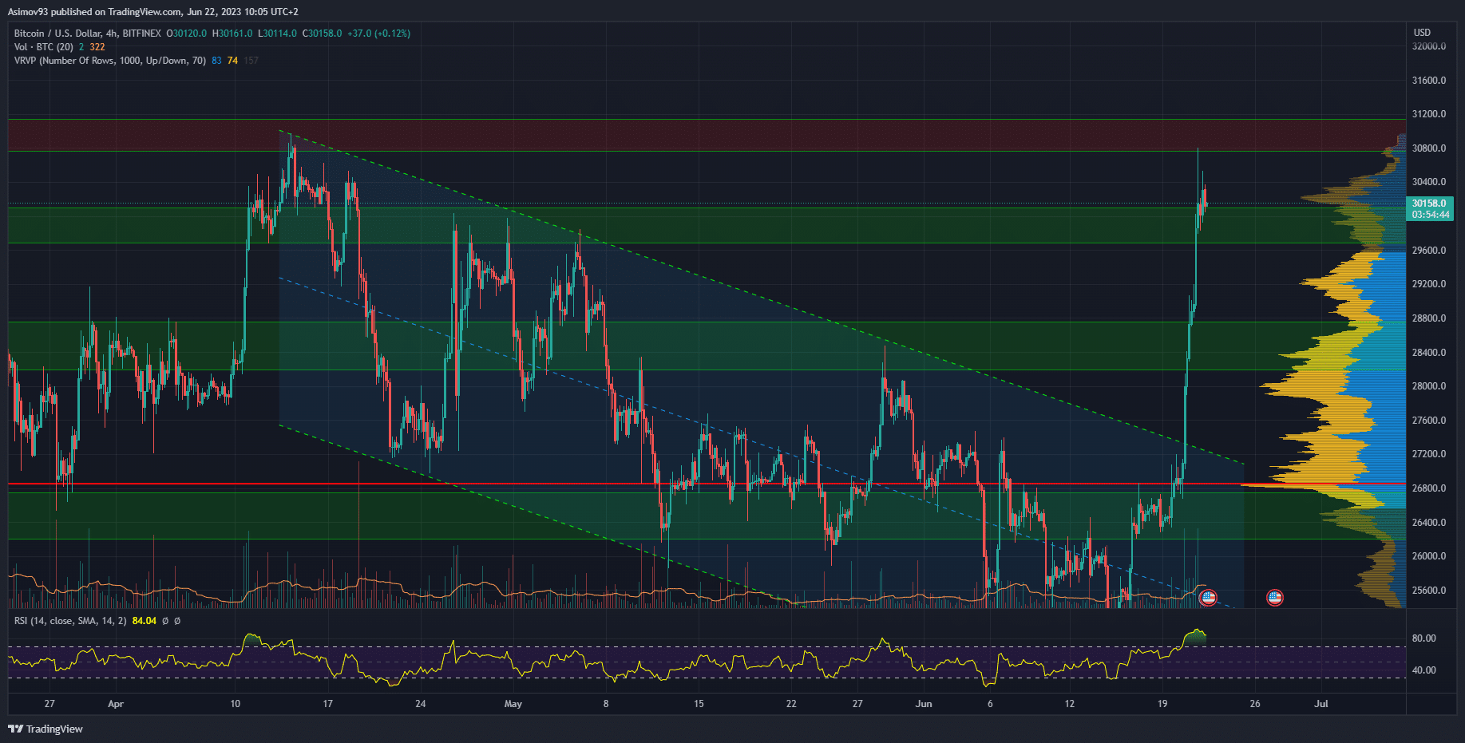Image resolution: width=1465 pixels, height=743 pixels.
Task: Click the date axis label 10
Action: pyautogui.click(x=236, y=704)
